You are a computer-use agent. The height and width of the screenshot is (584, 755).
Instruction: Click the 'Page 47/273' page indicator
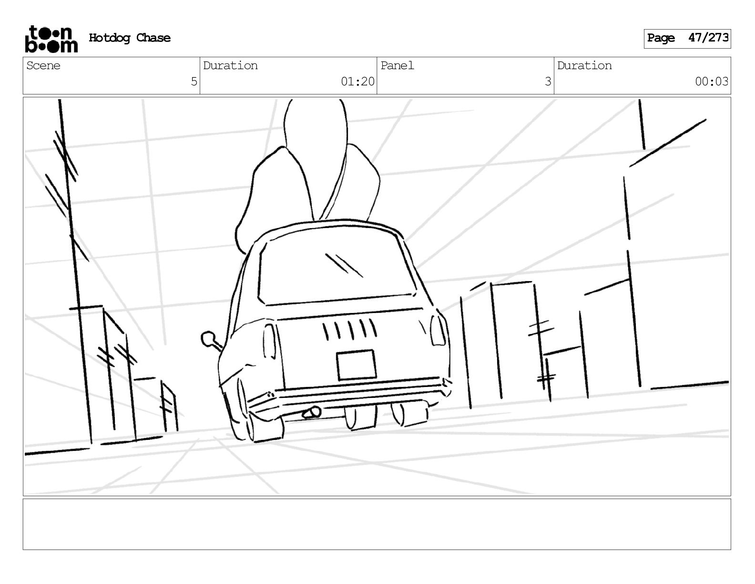coord(687,38)
